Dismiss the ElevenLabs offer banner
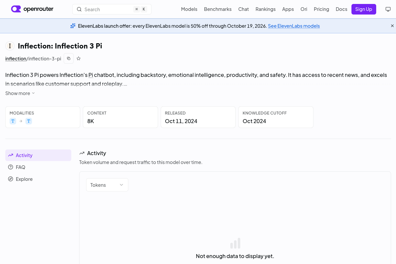This screenshot has height=264, width=396. click(x=392, y=26)
